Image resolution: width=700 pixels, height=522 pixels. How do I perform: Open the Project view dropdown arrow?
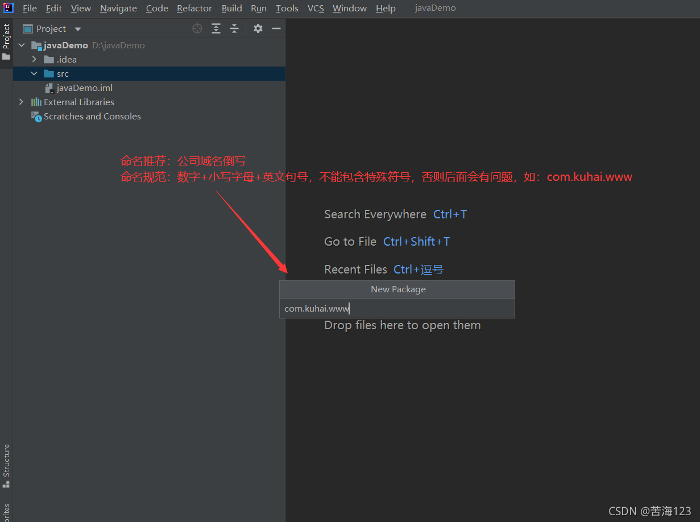pos(78,29)
